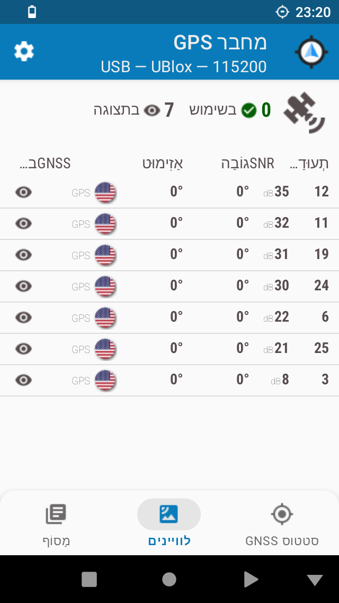Tap the US flag for satellite 24
The image size is (339, 603).
105,286
